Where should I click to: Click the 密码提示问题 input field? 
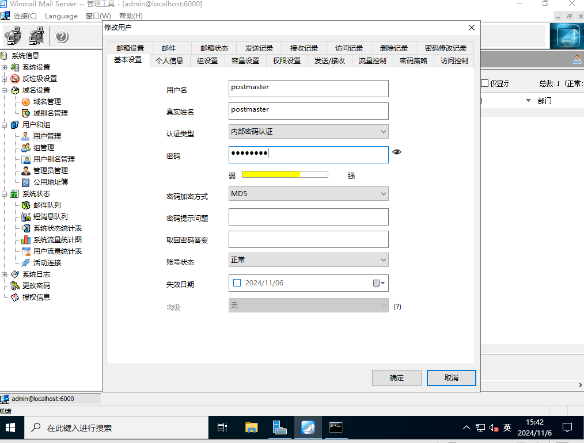point(308,217)
